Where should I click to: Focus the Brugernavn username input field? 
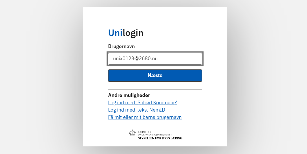point(155,59)
